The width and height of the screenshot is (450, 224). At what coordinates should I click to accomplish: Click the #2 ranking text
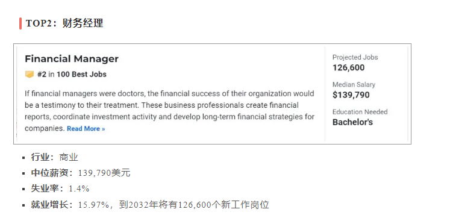pos(42,74)
